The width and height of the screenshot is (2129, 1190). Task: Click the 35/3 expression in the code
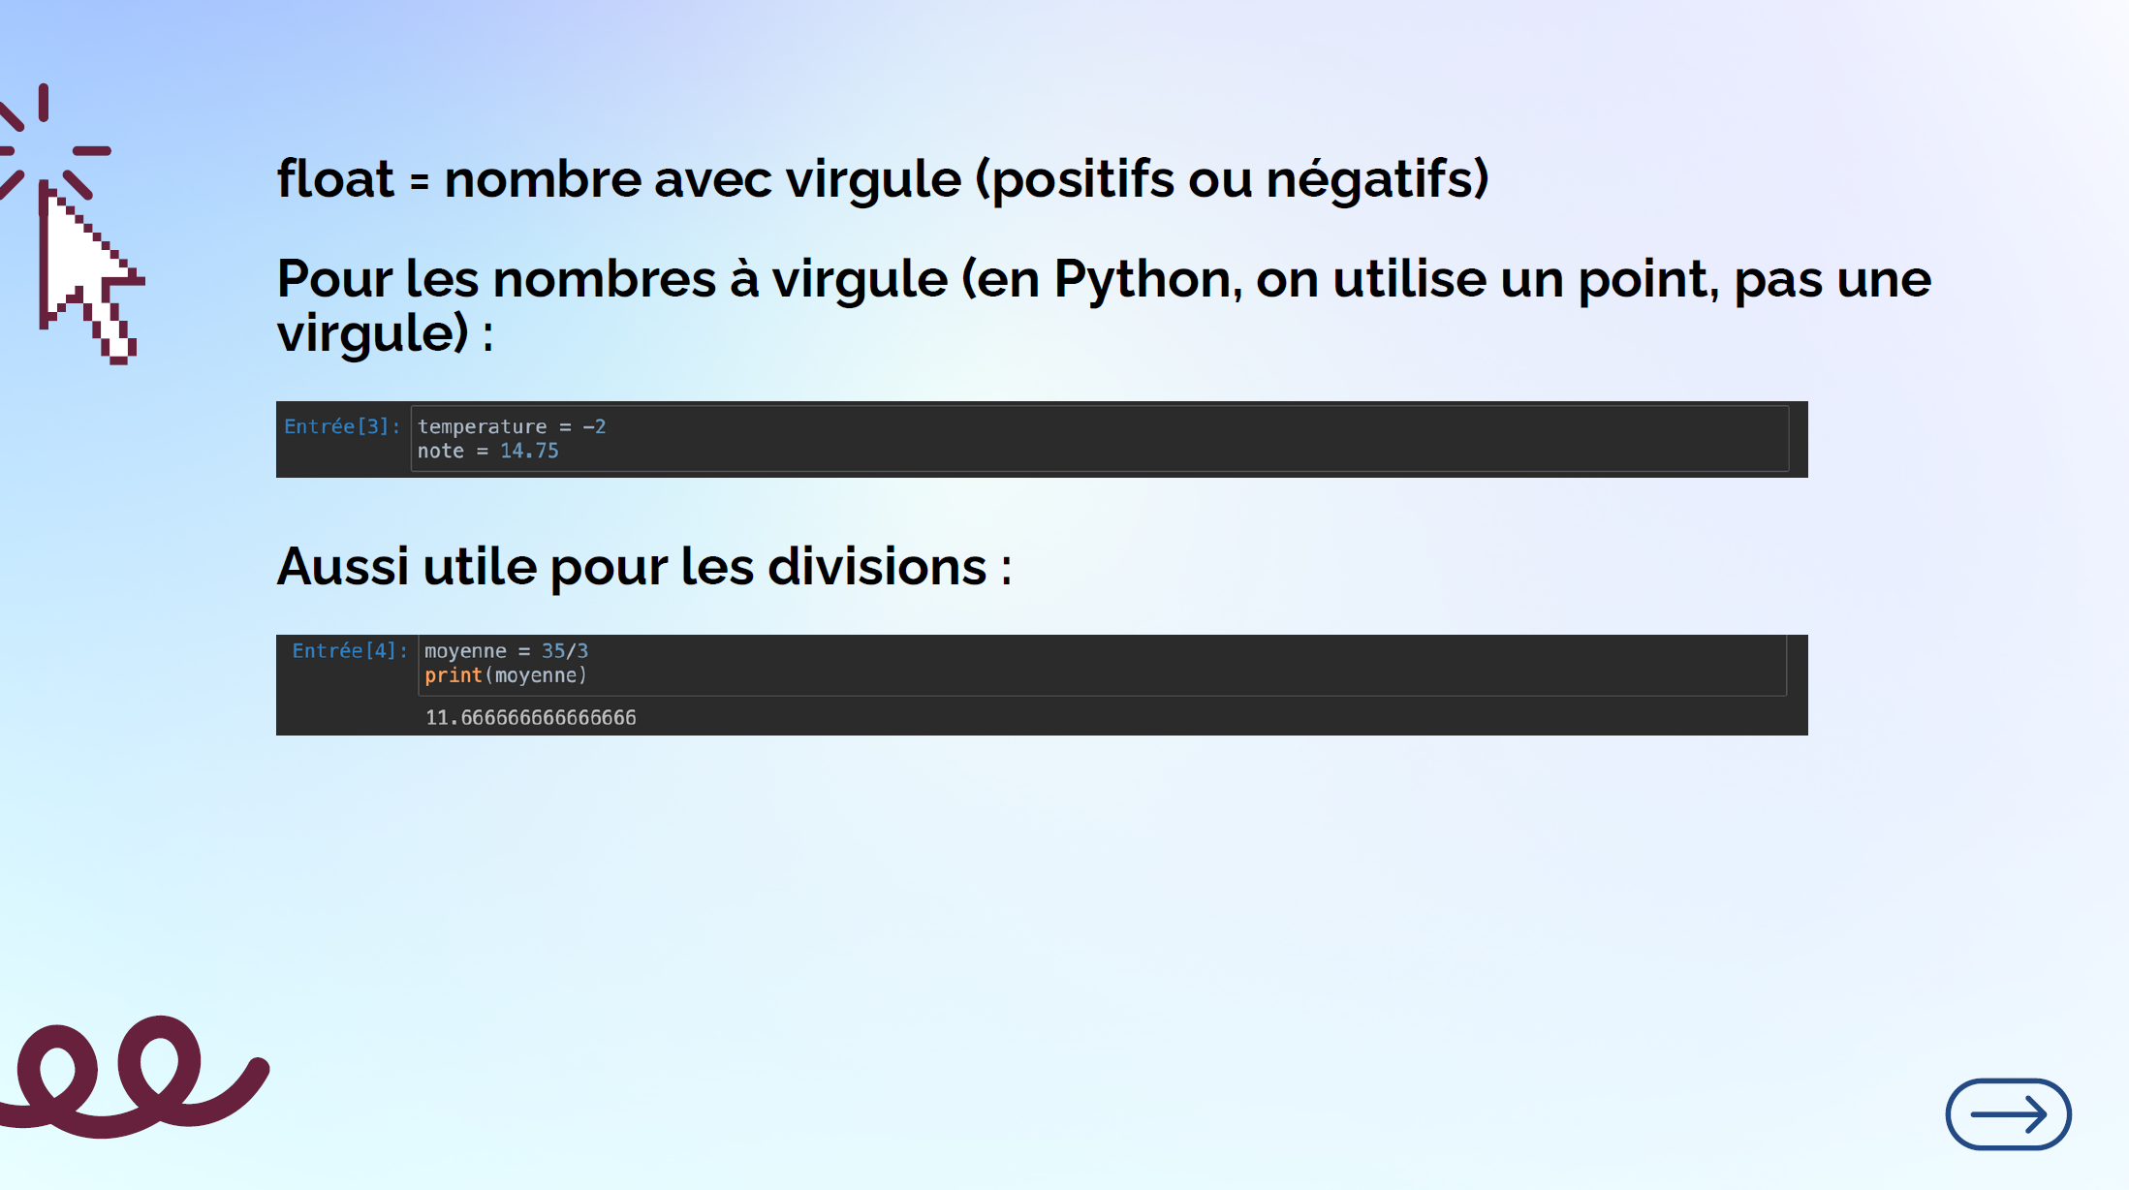(x=565, y=651)
